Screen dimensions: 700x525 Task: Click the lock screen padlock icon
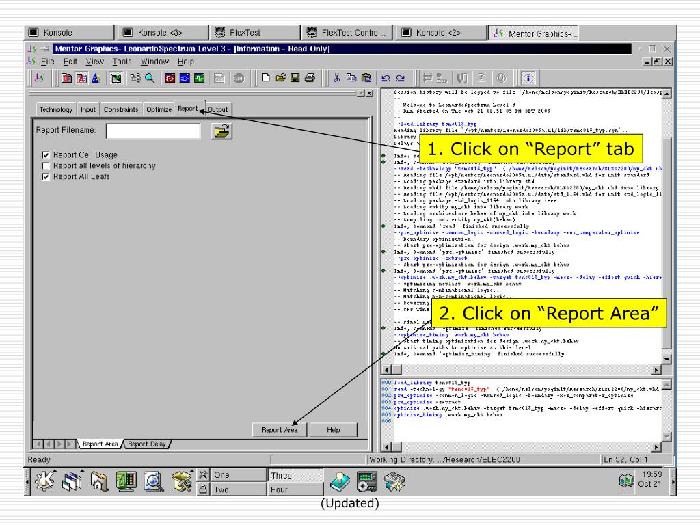click(203, 489)
